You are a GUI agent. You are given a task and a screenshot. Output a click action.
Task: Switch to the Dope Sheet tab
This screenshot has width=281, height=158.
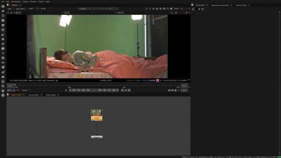(x=51, y=95)
